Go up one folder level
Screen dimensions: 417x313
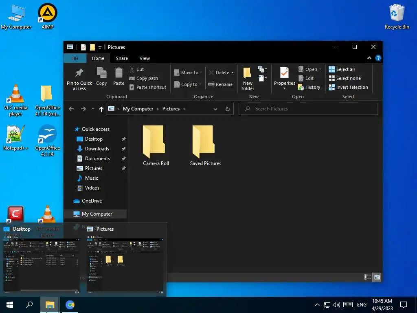tap(101, 109)
